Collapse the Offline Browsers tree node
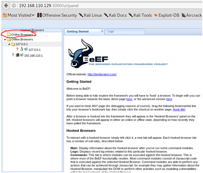The image size is (203, 173). [5, 40]
